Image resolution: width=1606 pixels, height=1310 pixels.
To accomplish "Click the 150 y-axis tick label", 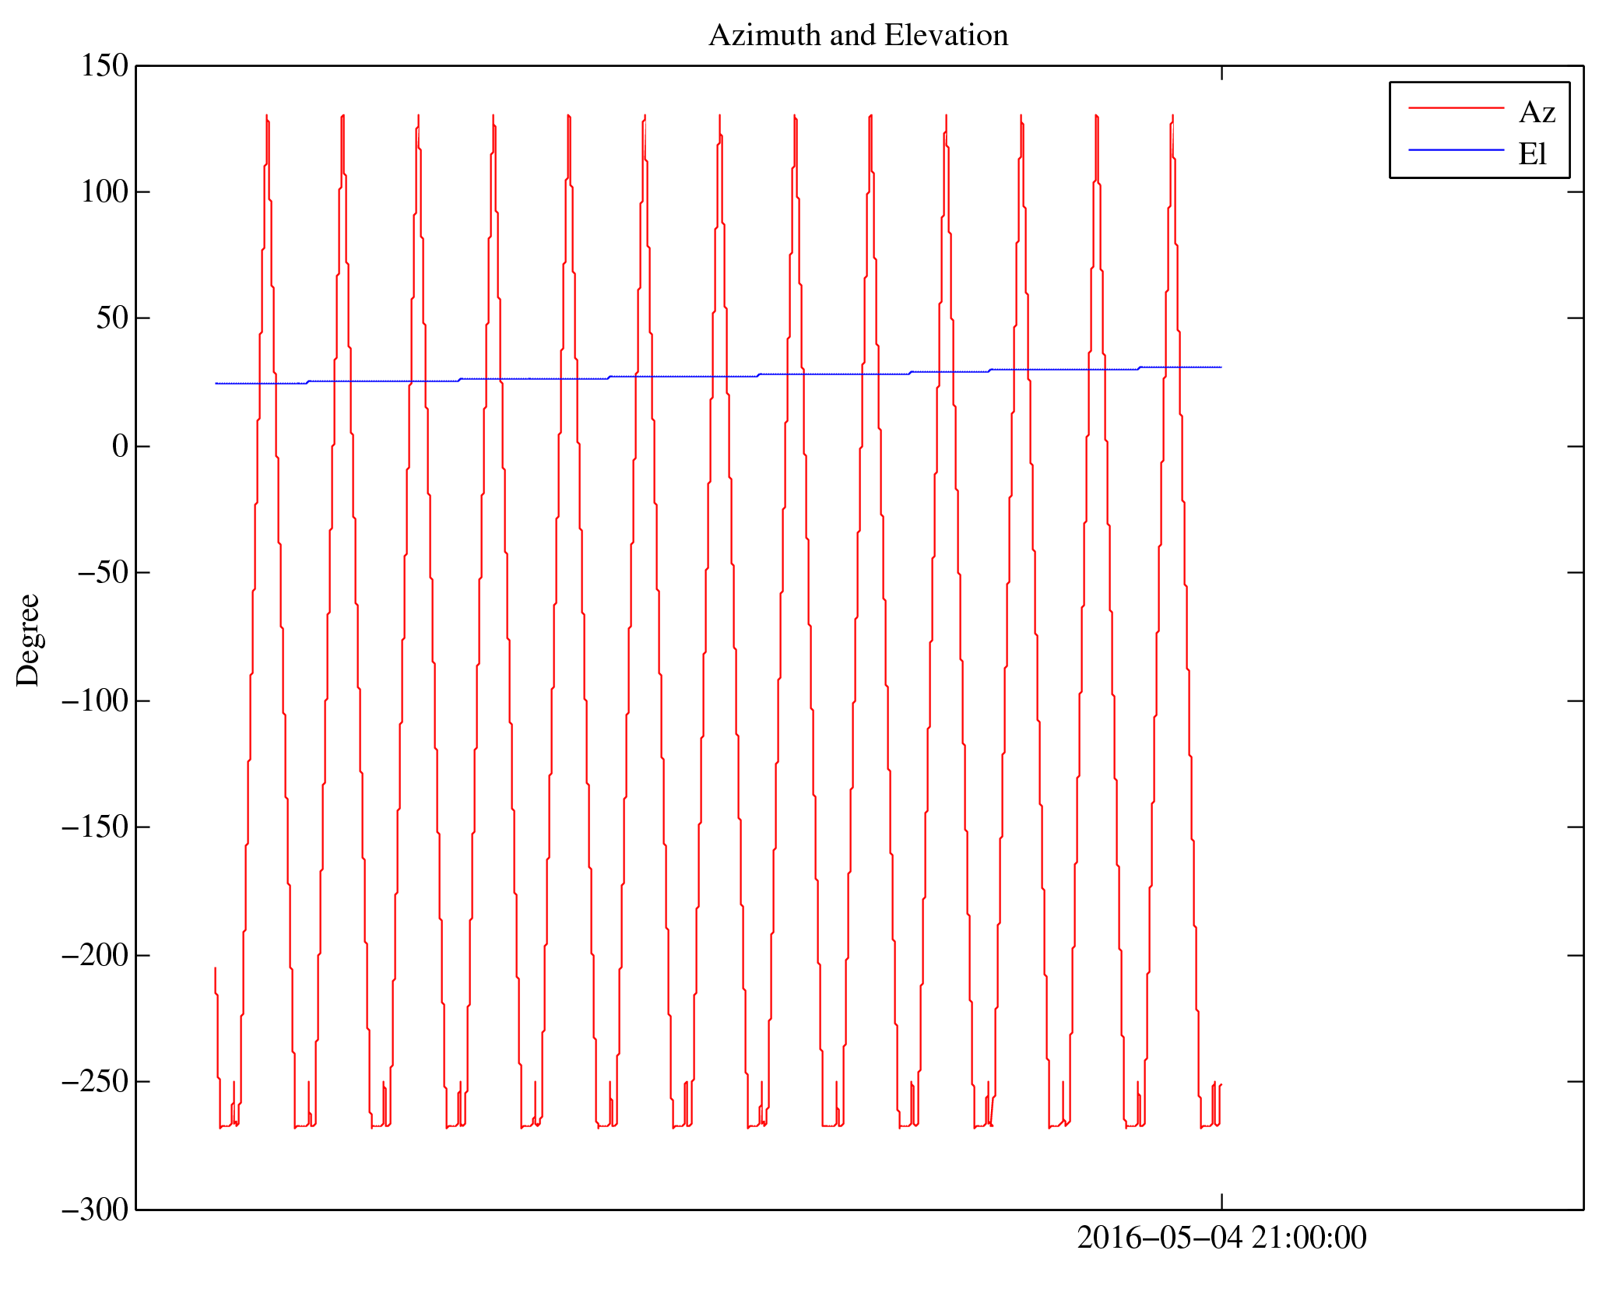I will pos(104,66).
